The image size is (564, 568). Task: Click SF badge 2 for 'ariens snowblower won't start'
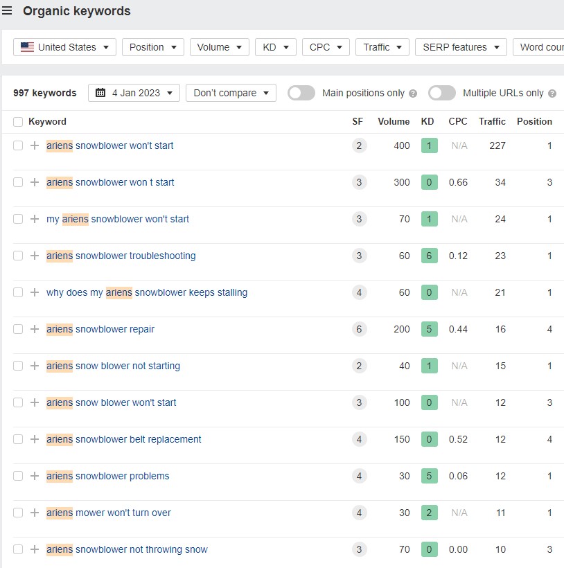pos(359,145)
